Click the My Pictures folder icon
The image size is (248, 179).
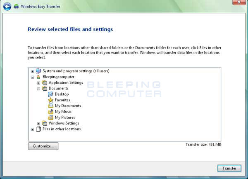tap(50, 118)
